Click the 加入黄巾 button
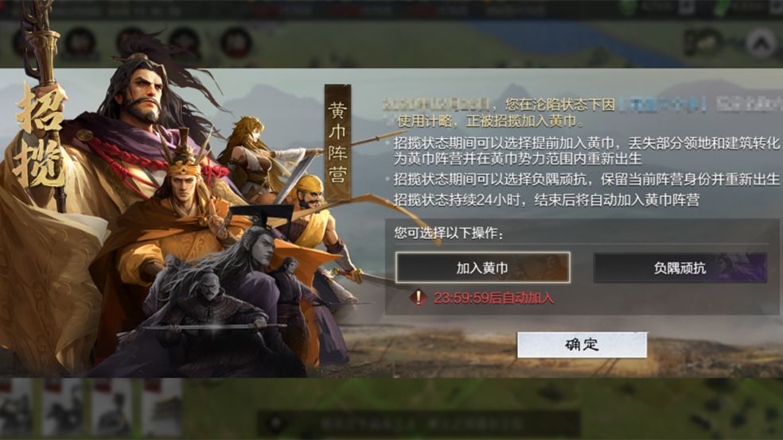The height and width of the screenshot is (440, 783). pos(482,268)
